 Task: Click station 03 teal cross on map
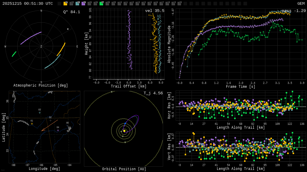point(40,113)
